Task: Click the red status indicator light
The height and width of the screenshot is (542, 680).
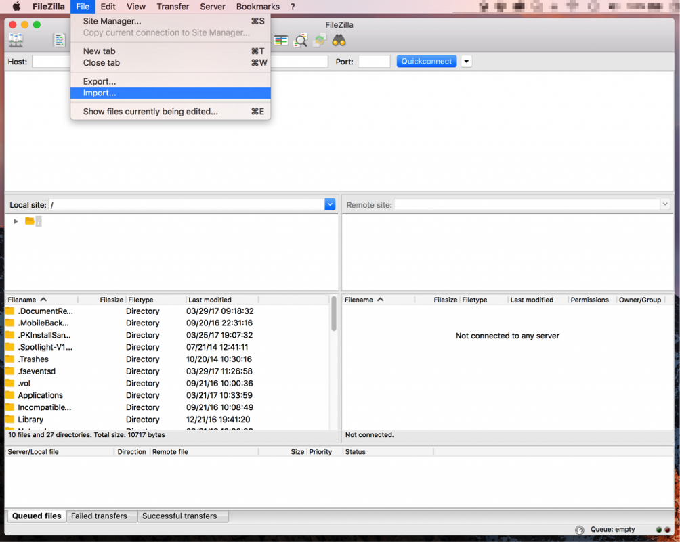Action: coord(667,529)
